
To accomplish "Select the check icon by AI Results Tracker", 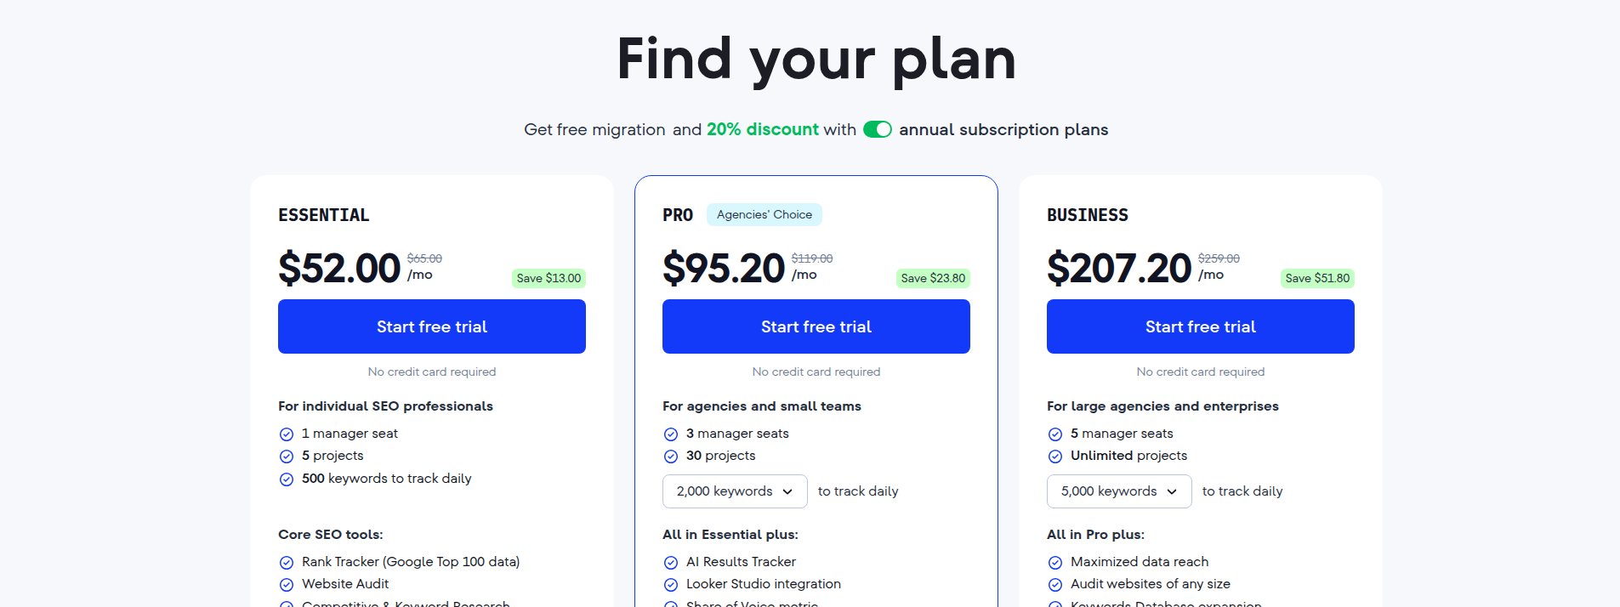I will tap(671, 562).
